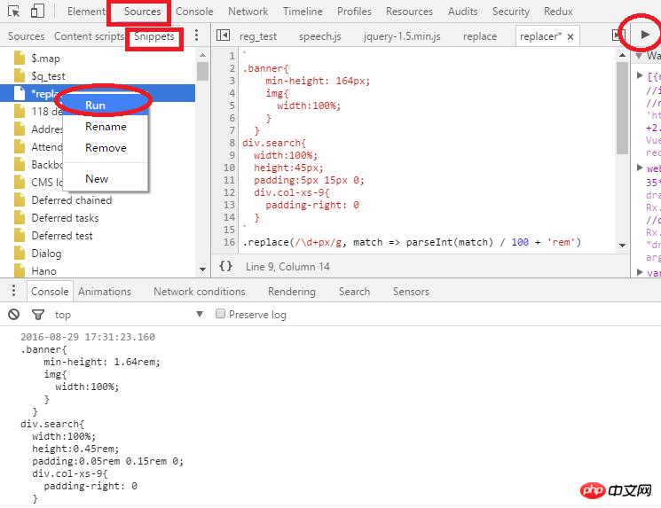Click line number 8 in the gutter
The image size is (661, 508).
(232, 143)
